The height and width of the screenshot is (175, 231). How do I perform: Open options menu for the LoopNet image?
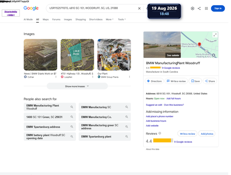click(x=93, y=77)
